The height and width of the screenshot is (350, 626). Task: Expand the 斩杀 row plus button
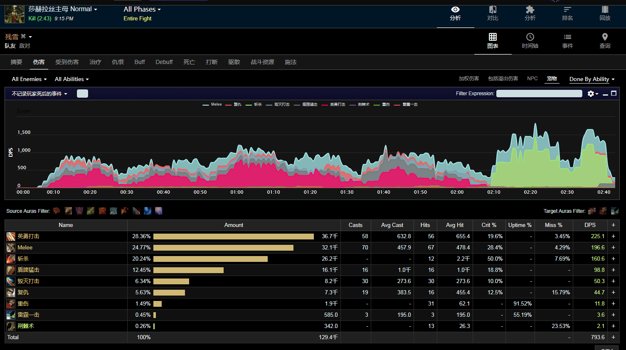[x=613, y=259]
